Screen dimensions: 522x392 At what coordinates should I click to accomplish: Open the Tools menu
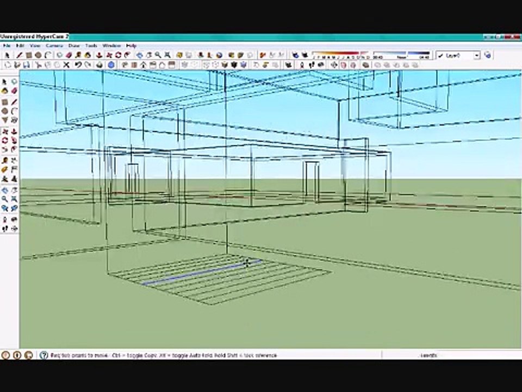point(91,45)
